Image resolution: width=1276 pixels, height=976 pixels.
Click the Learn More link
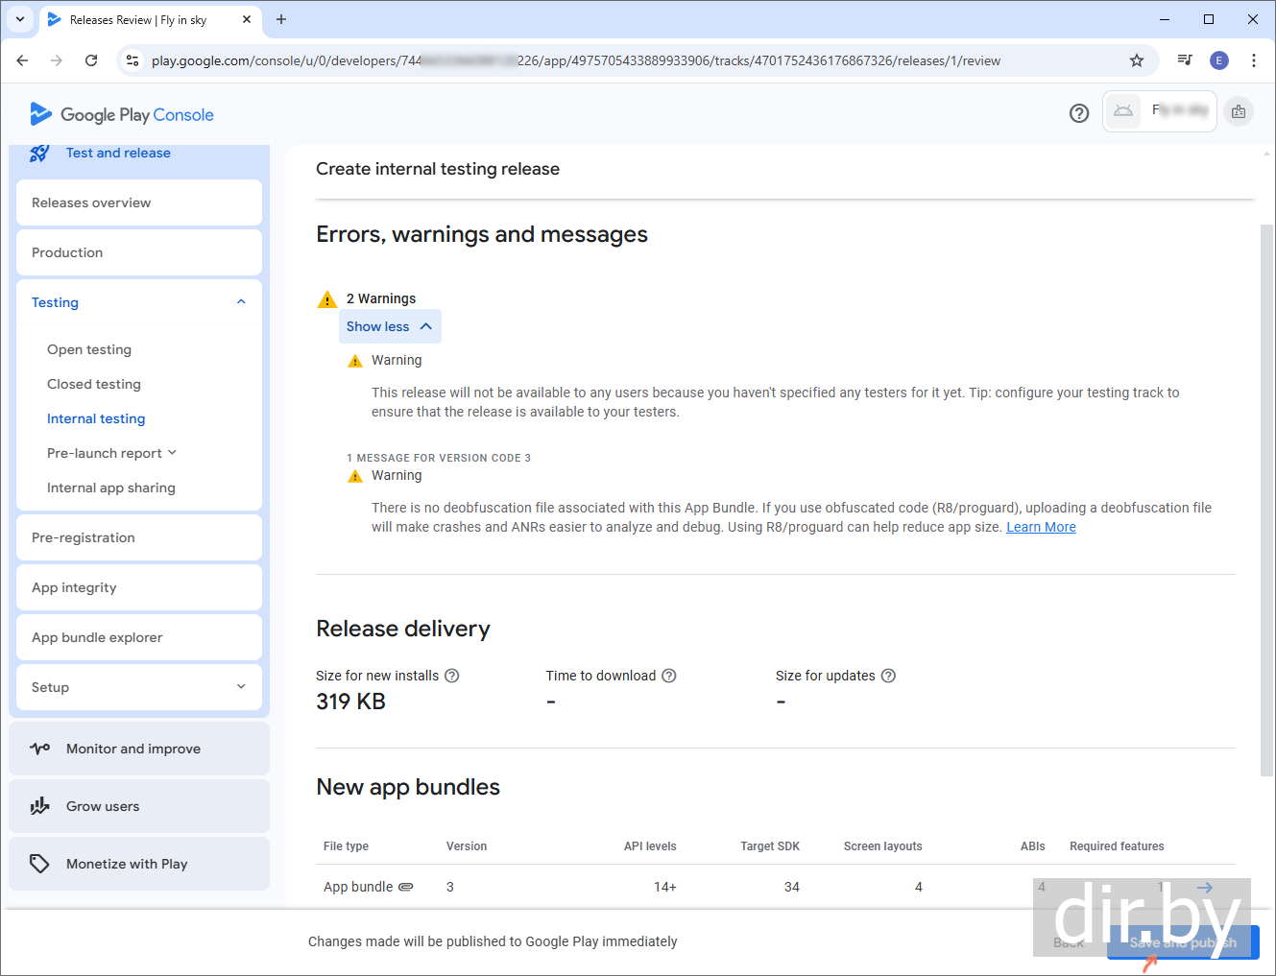point(1041,527)
